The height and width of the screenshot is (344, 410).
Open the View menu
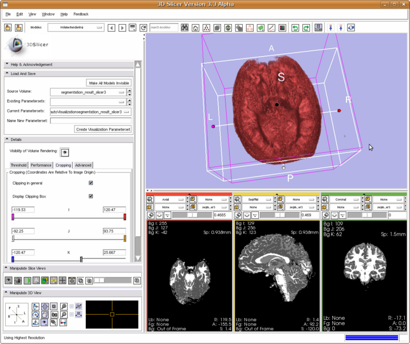tap(32, 14)
